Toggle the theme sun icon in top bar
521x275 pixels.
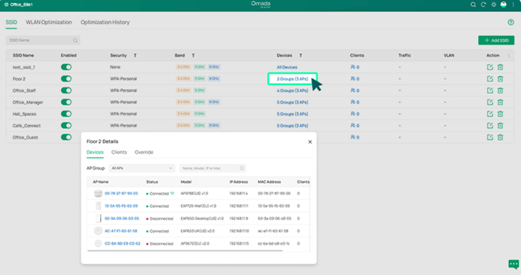493,5
